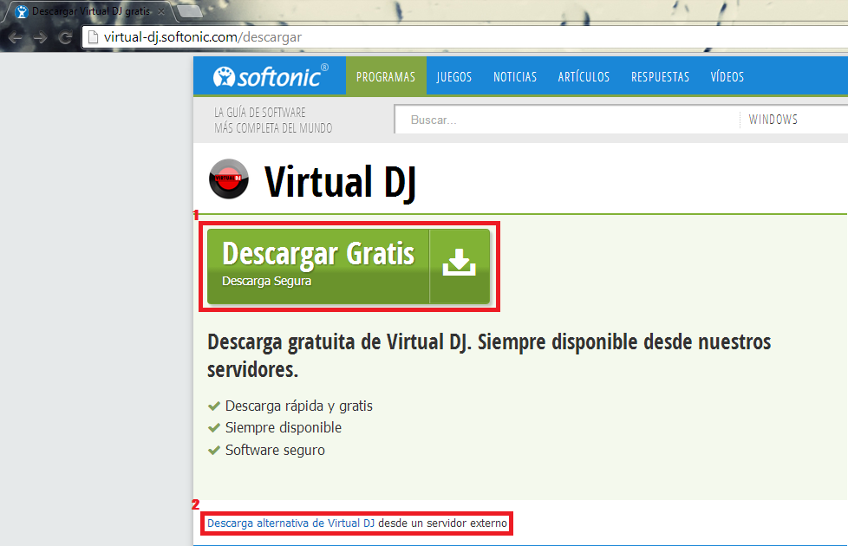Image resolution: width=848 pixels, height=546 pixels.
Task: Click the browser back arrow
Action: pyautogui.click(x=15, y=37)
